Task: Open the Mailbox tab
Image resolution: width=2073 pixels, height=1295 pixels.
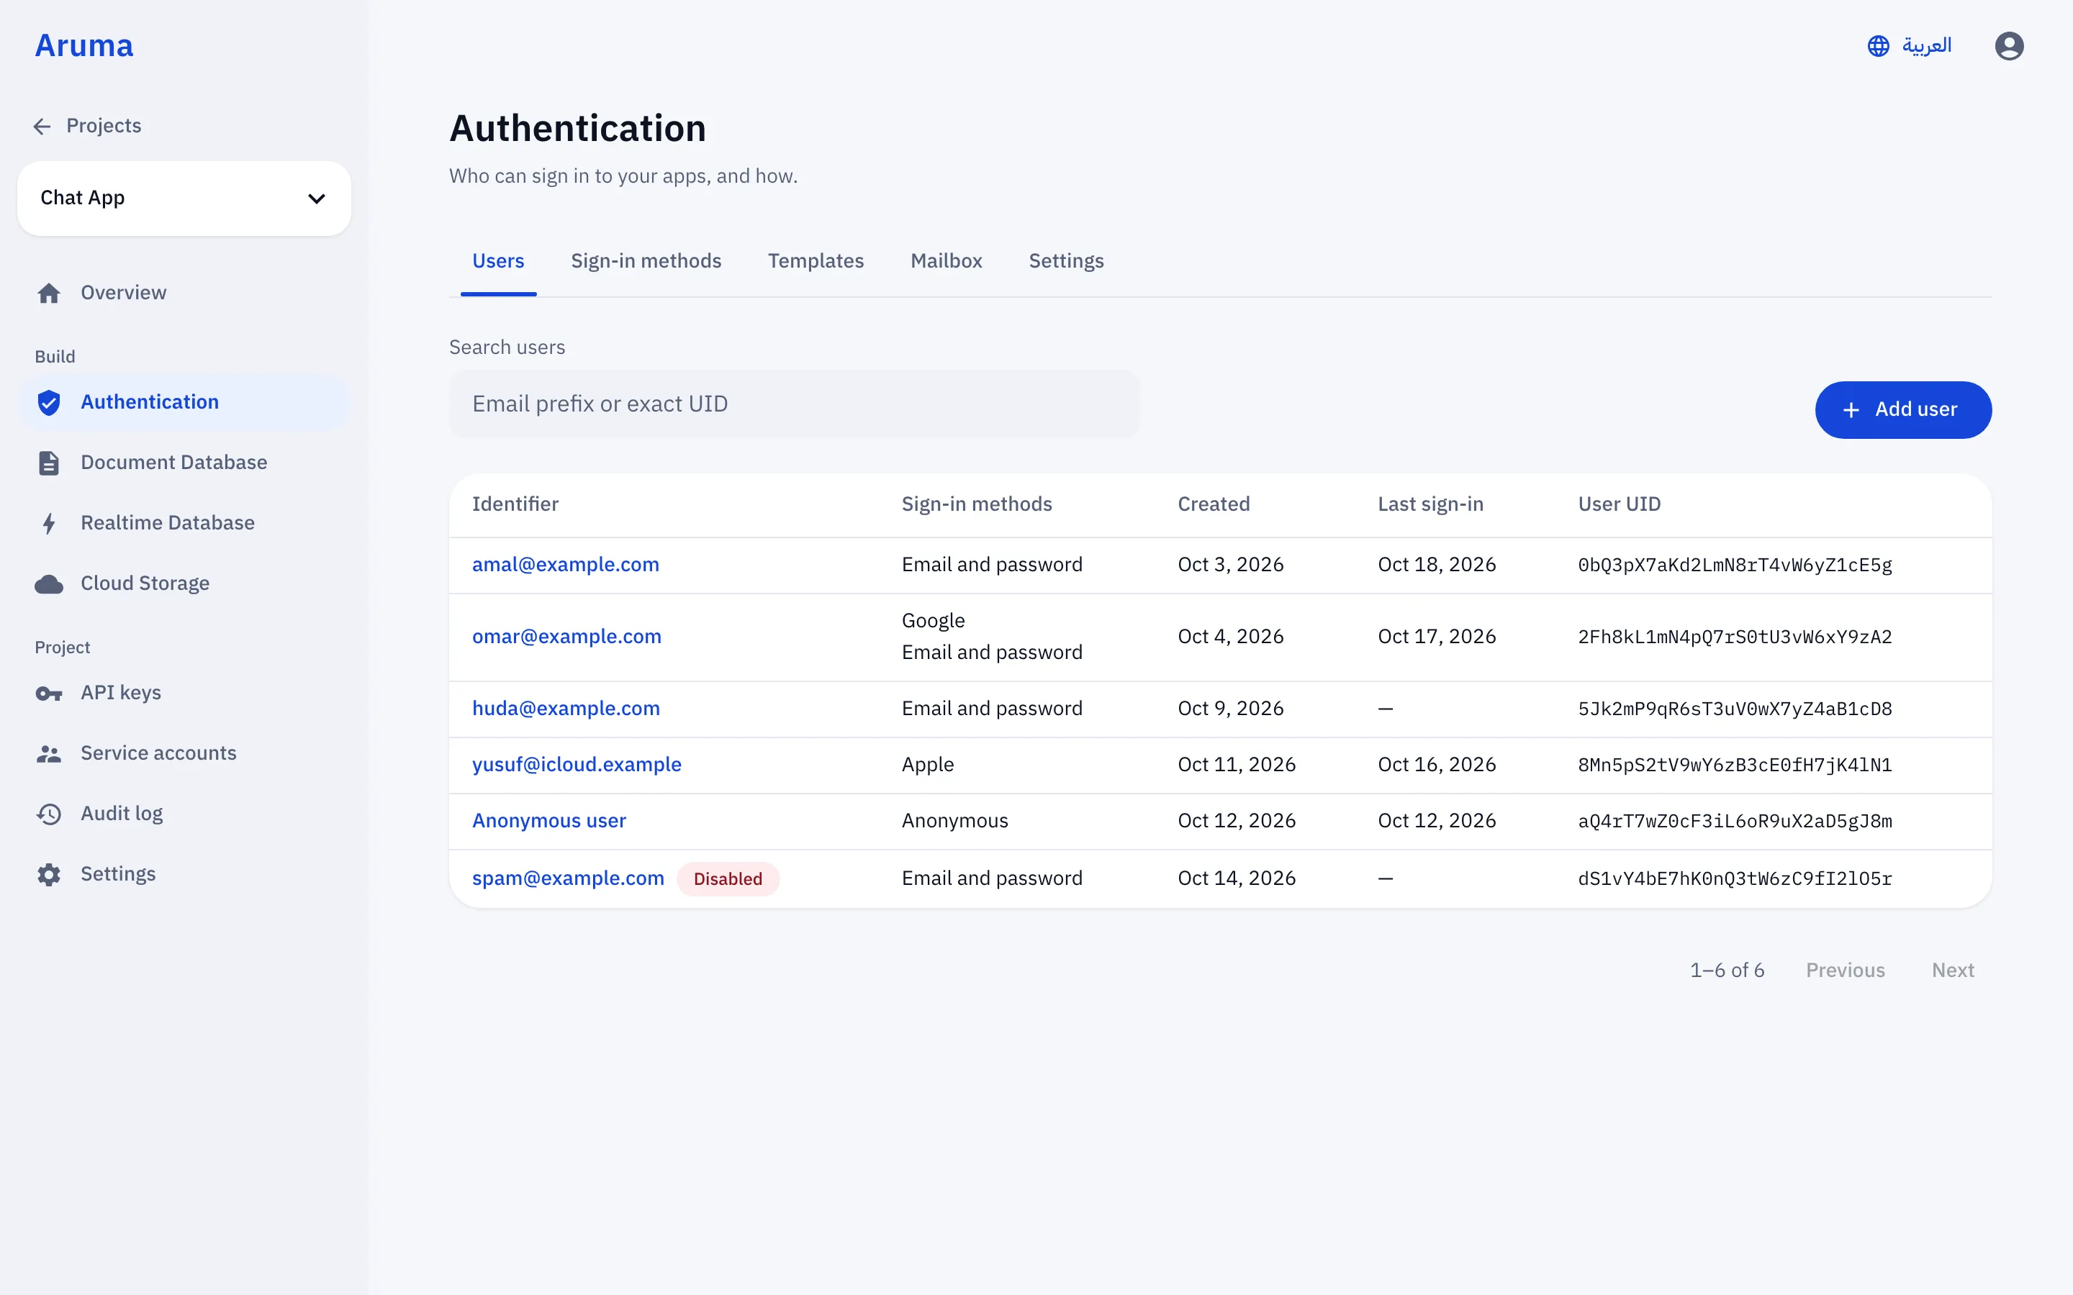Action: tap(946, 261)
